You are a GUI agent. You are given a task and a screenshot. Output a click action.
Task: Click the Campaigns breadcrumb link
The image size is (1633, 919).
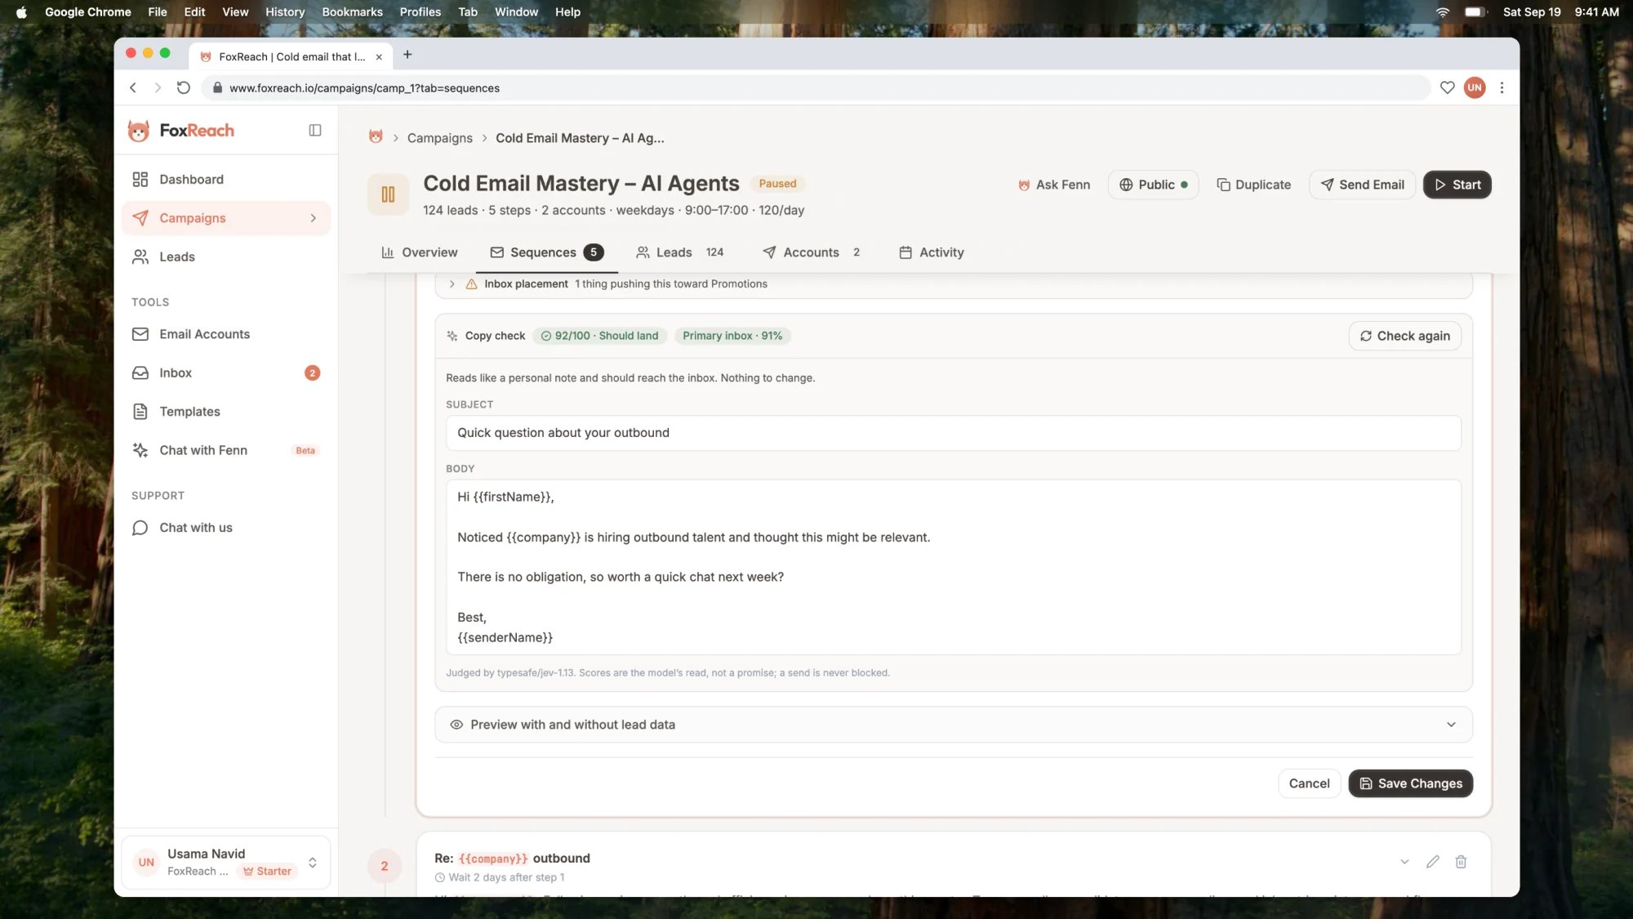[439, 138]
